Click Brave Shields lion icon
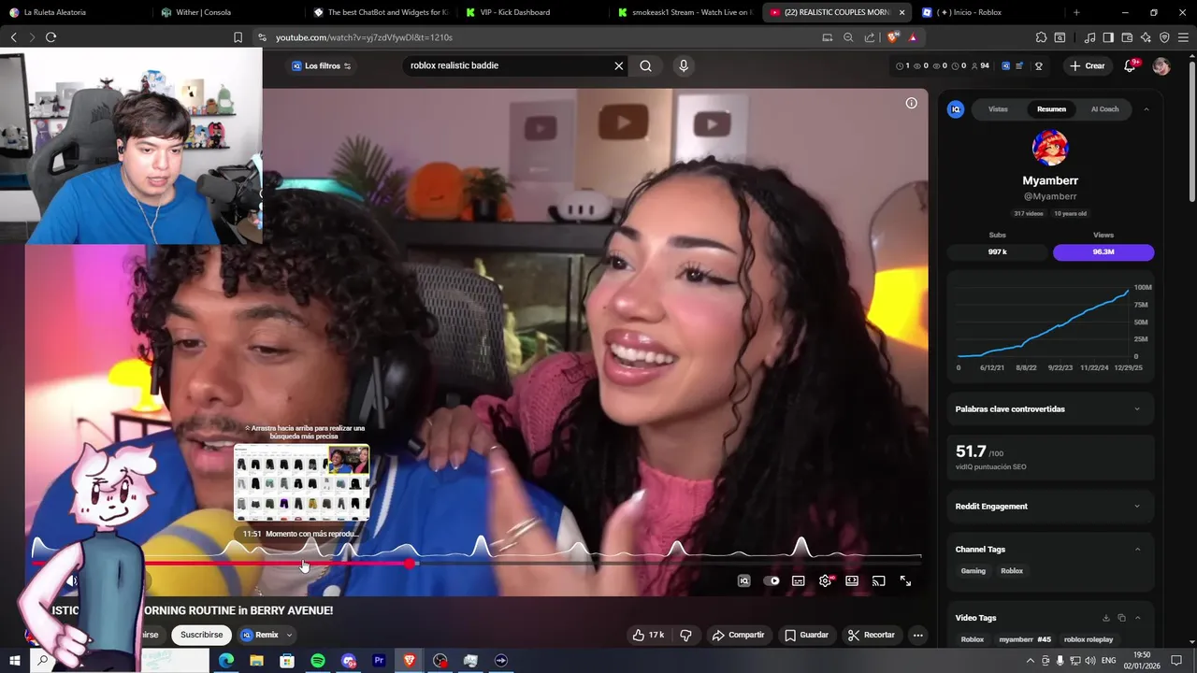This screenshot has width=1197, height=673. pos(893,37)
